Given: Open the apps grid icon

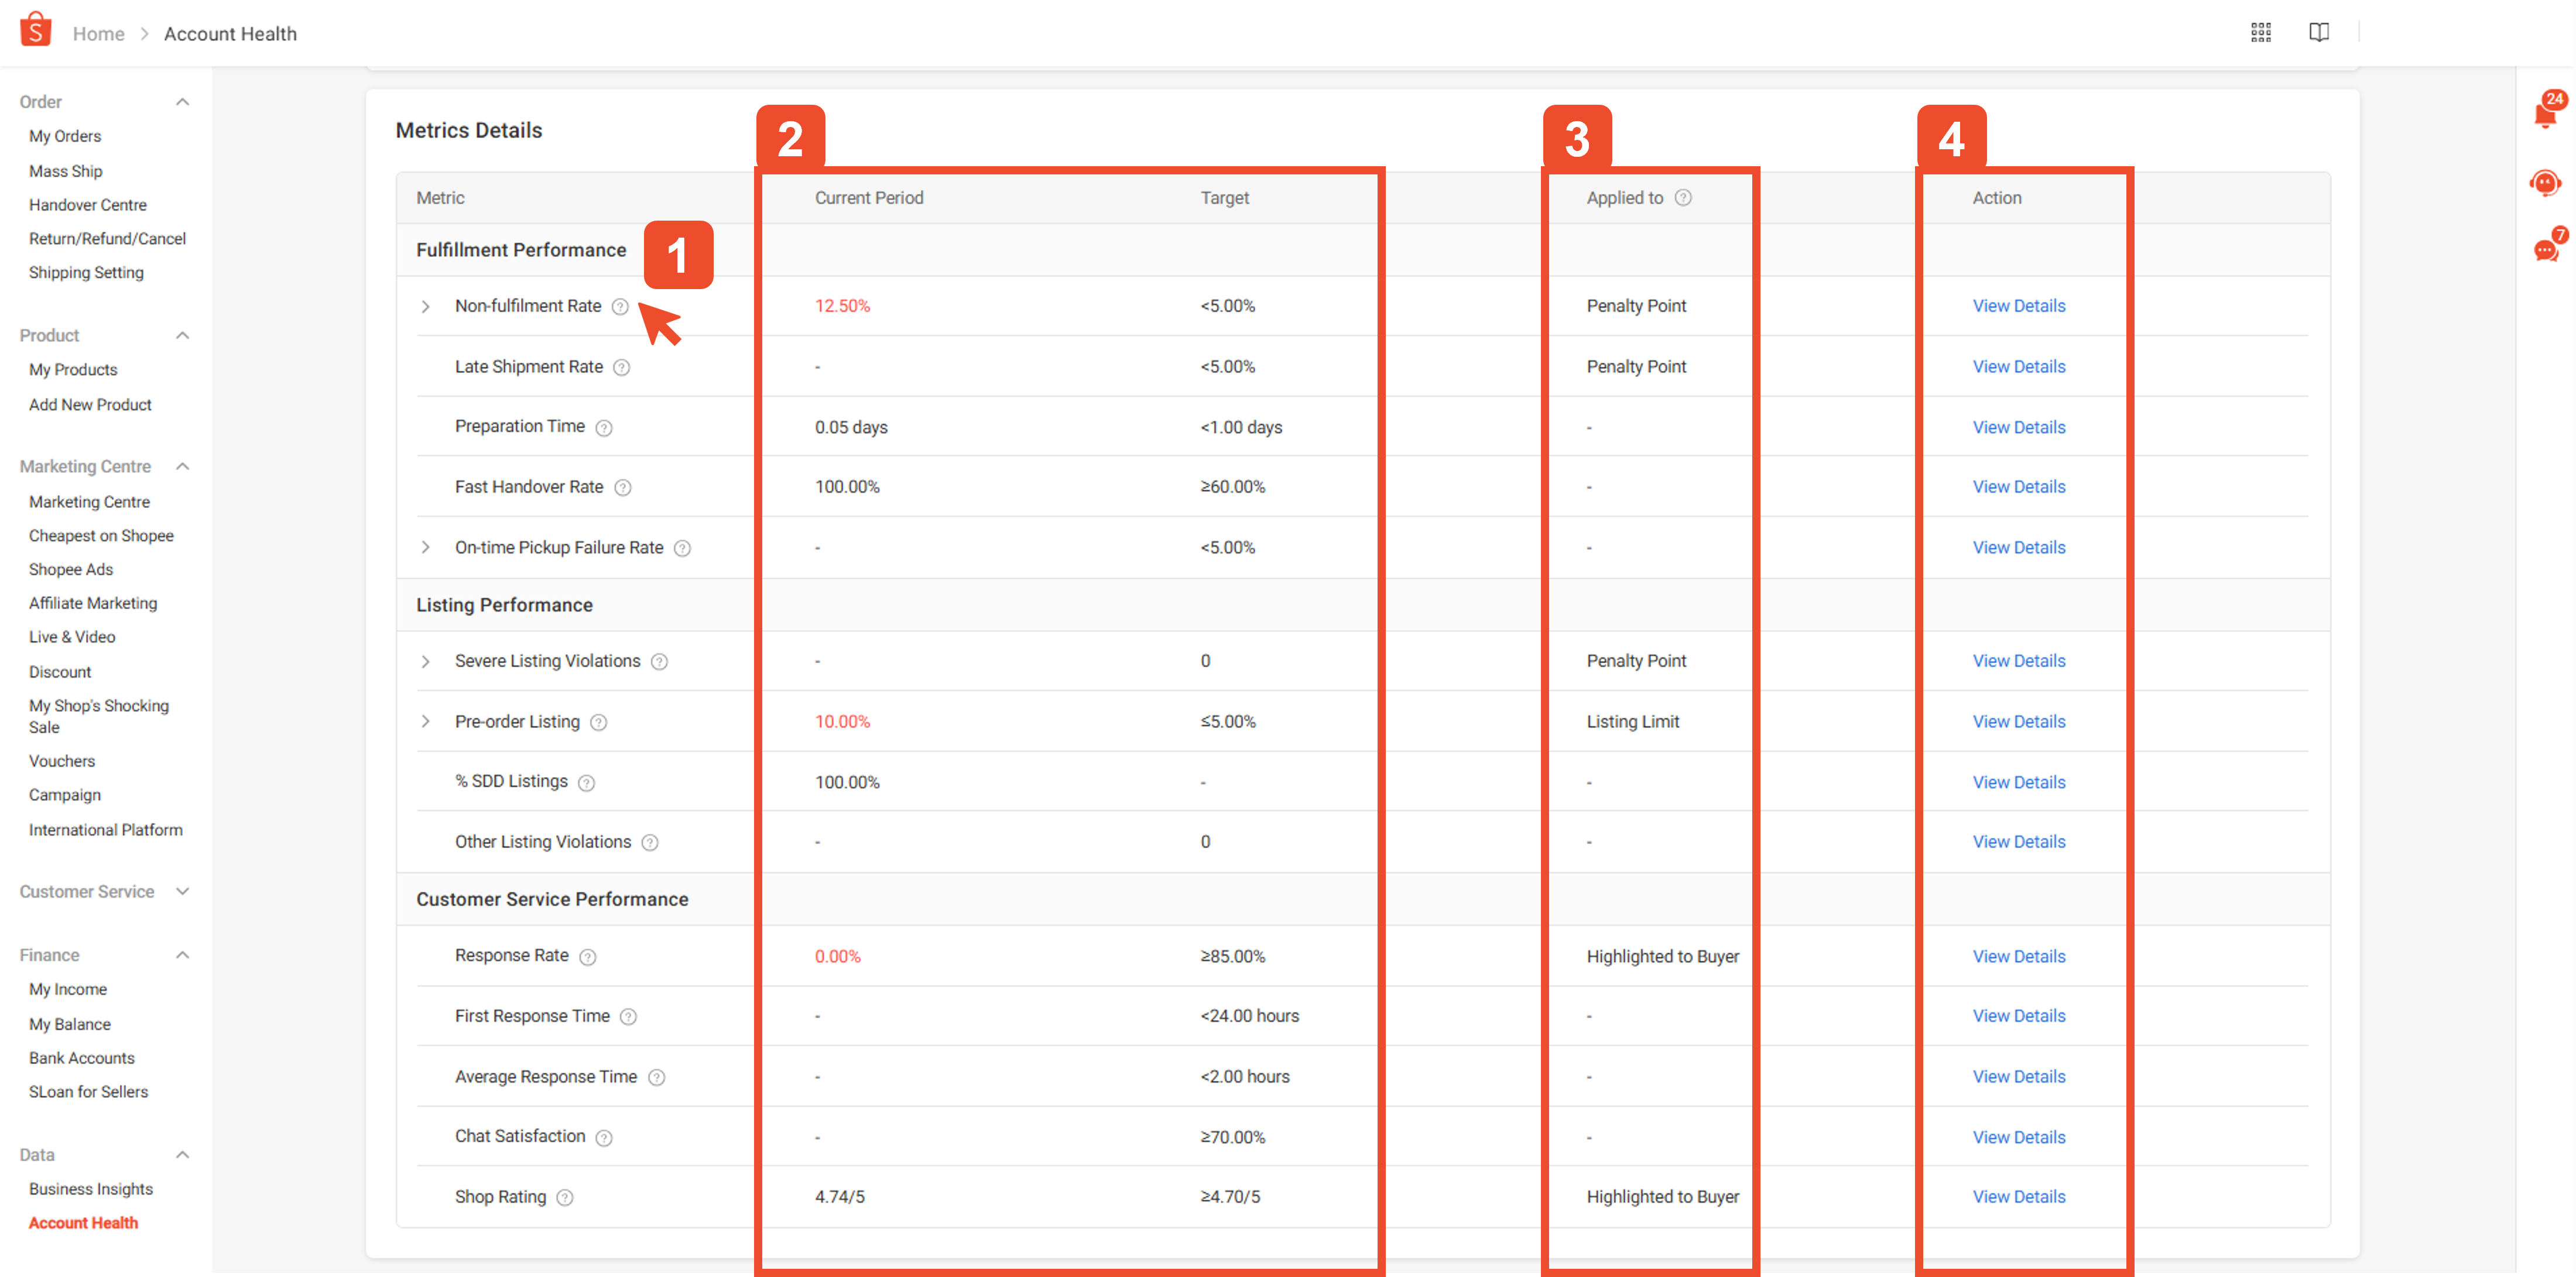Looking at the screenshot, I should click(x=2260, y=33).
